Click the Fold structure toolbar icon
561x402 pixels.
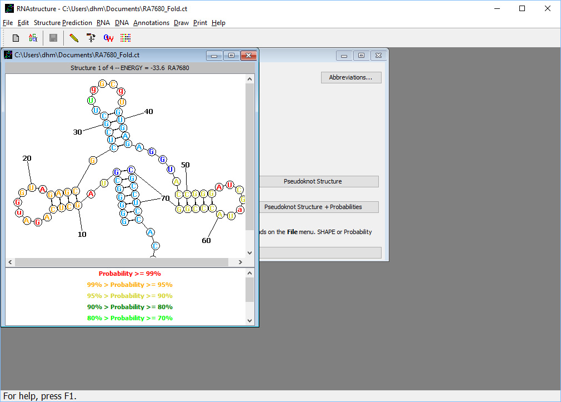point(91,38)
